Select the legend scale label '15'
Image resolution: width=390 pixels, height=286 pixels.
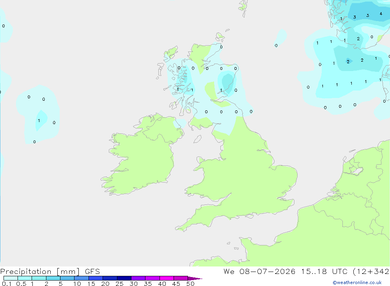91,284
